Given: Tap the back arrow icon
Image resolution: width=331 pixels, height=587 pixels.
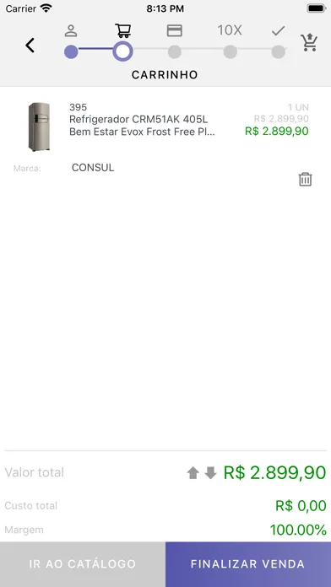Looking at the screenshot, I should click(x=30, y=46).
